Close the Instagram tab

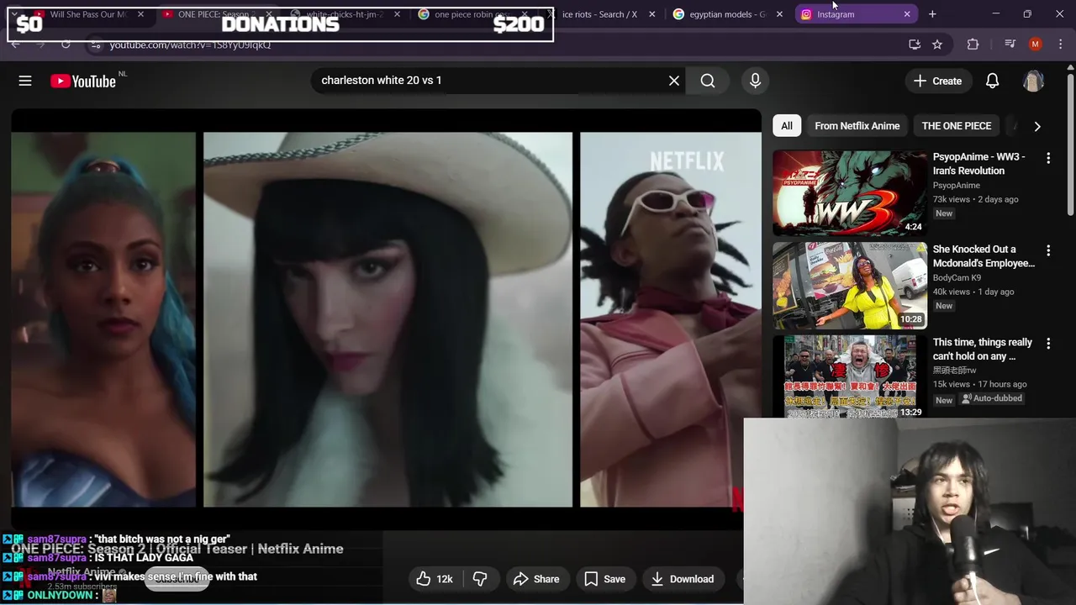pyautogui.click(x=907, y=14)
